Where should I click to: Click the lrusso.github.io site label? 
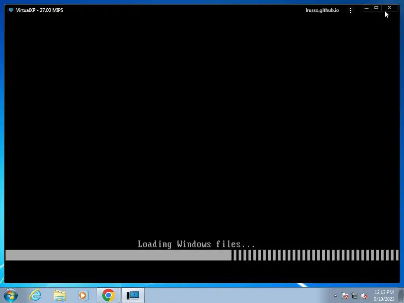click(x=322, y=10)
